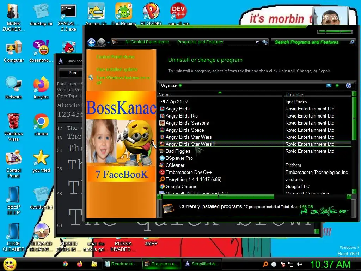Screen dimensions: 361x271
Task: Click the volume speaker tray icon
Action: click(x=299, y=264)
